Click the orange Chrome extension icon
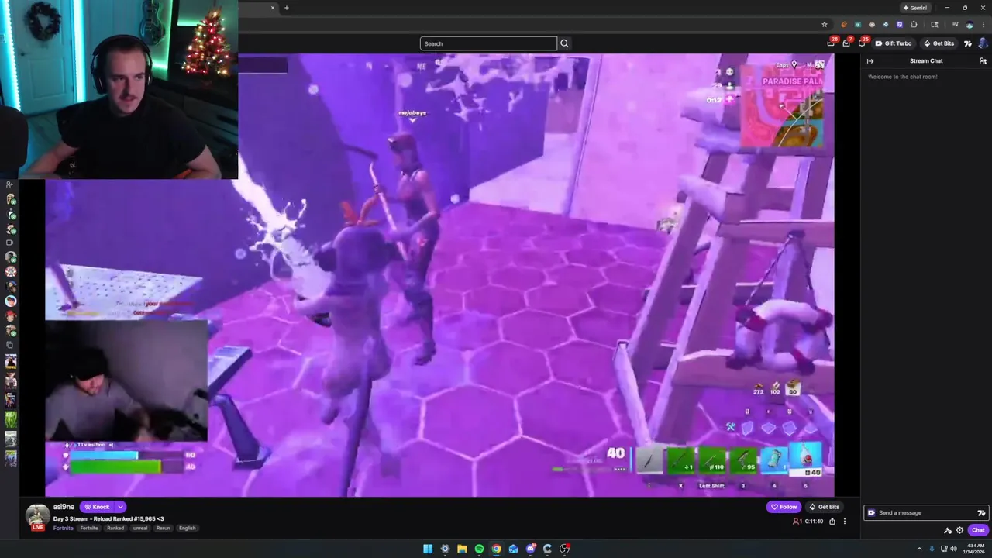This screenshot has width=992, height=558. [844, 24]
